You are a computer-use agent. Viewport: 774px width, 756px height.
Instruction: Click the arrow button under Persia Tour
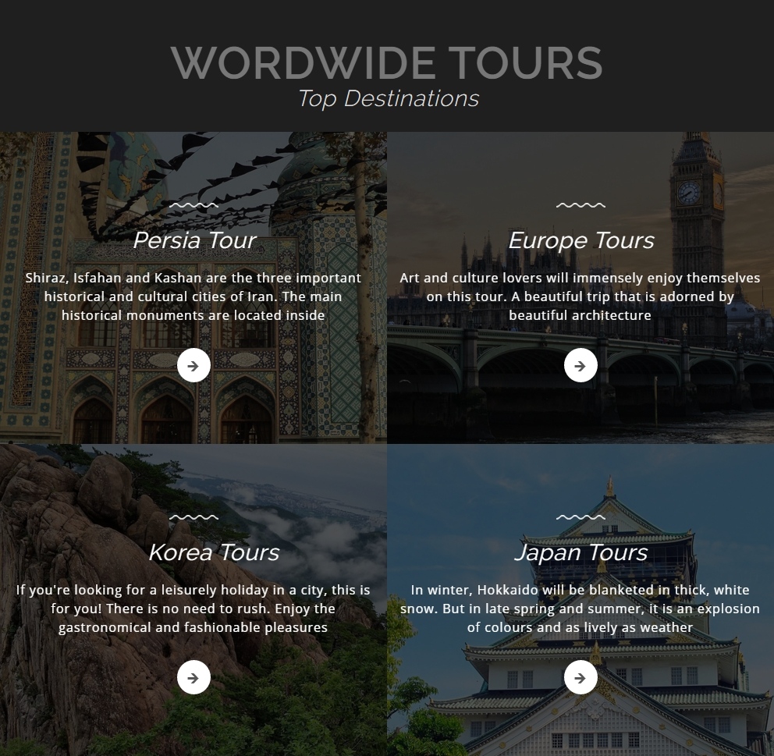point(193,365)
